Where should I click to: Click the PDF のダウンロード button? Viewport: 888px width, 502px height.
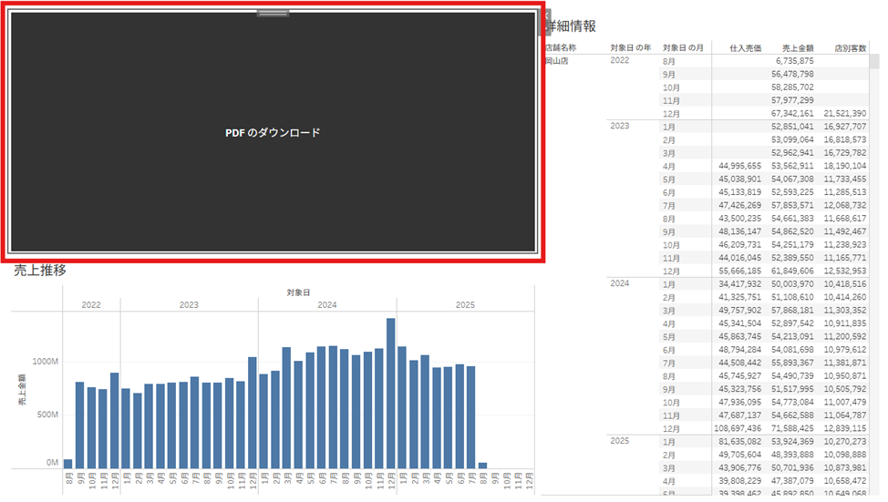tap(273, 132)
